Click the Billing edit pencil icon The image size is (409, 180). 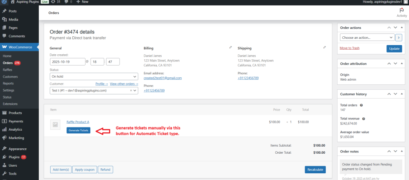coord(231,48)
